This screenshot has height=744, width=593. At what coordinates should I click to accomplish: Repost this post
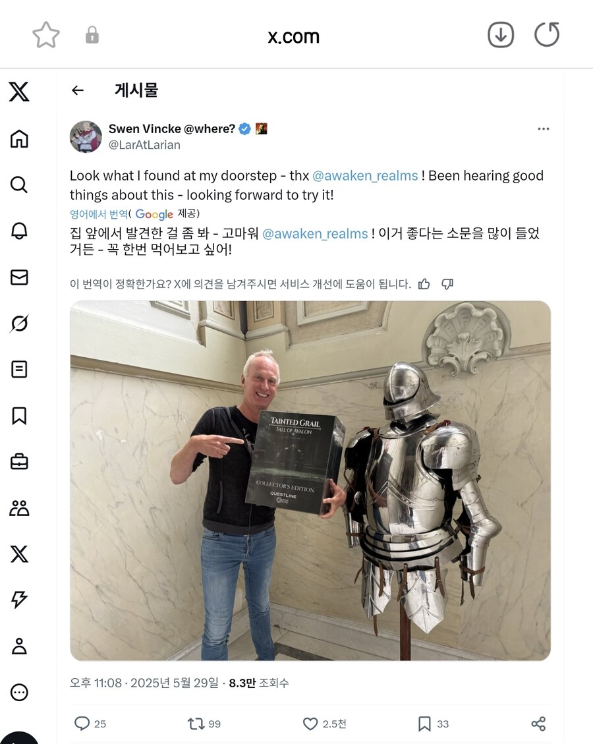[196, 724]
